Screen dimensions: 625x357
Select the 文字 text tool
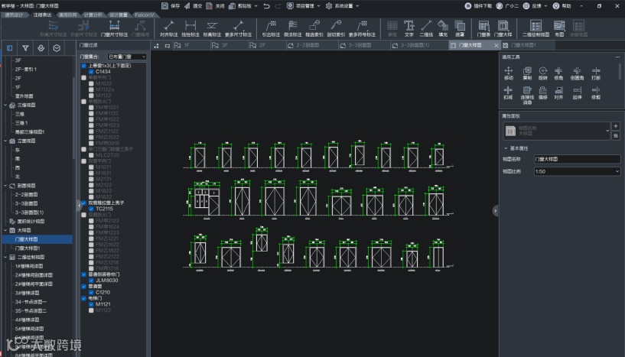[x=409, y=29]
